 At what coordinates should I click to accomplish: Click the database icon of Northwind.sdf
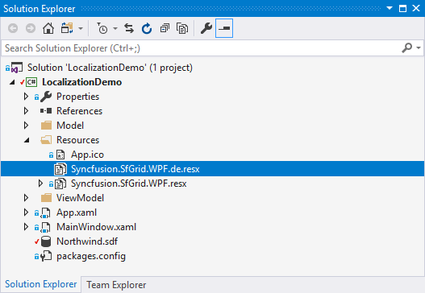pyautogui.click(x=46, y=241)
